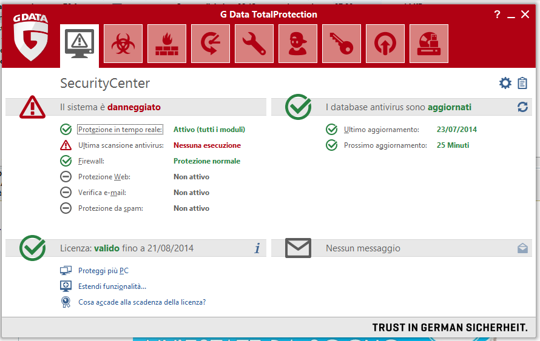540x341 pixels.
Task: Click 'Non attivo' beside Verifica e-mail
Action: pyautogui.click(x=191, y=193)
